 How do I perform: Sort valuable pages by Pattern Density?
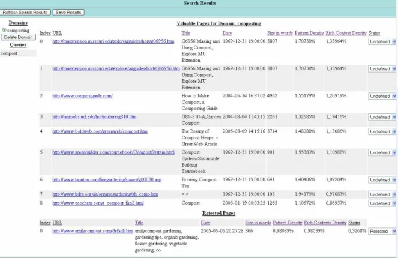tap(309, 33)
